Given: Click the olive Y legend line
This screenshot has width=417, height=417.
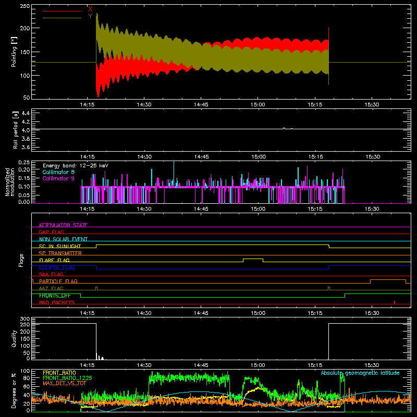Looking at the screenshot, I should pyautogui.click(x=62, y=18).
